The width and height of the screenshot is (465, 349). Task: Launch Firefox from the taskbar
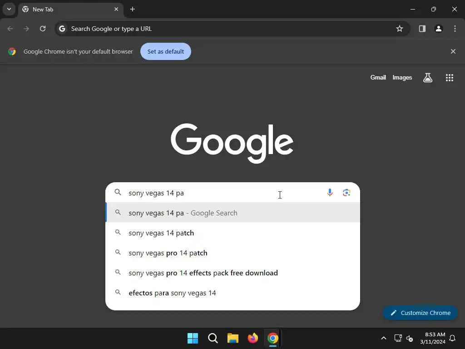(x=252, y=338)
